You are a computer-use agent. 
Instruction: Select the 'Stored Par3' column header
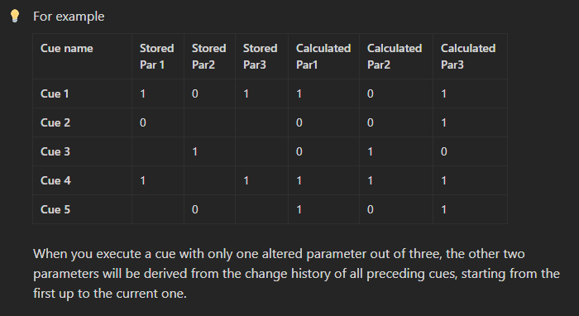[x=260, y=56]
